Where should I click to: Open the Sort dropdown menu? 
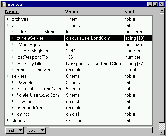pos(36,130)
